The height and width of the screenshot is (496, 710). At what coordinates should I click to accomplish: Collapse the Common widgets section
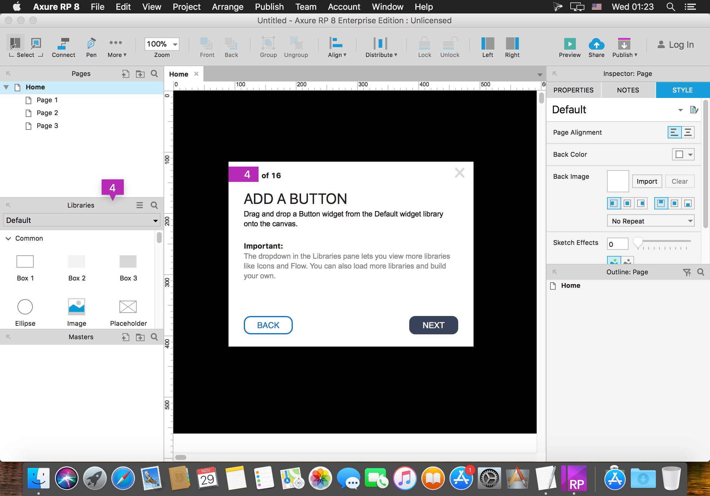[x=8, y=238]
